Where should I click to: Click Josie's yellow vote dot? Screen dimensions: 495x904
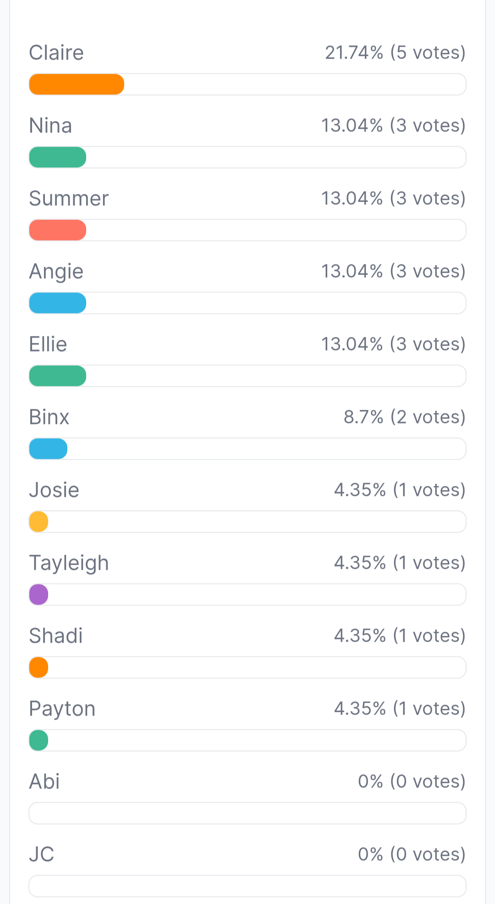click(39, 522)
